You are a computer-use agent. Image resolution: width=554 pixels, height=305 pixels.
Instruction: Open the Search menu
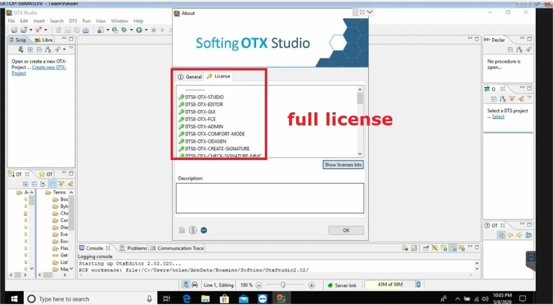click(x=57, y=21)
